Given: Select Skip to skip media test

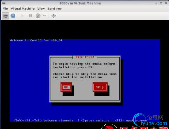Looking at the screenshot, I should pyautogui.click(x=100, y=87).
